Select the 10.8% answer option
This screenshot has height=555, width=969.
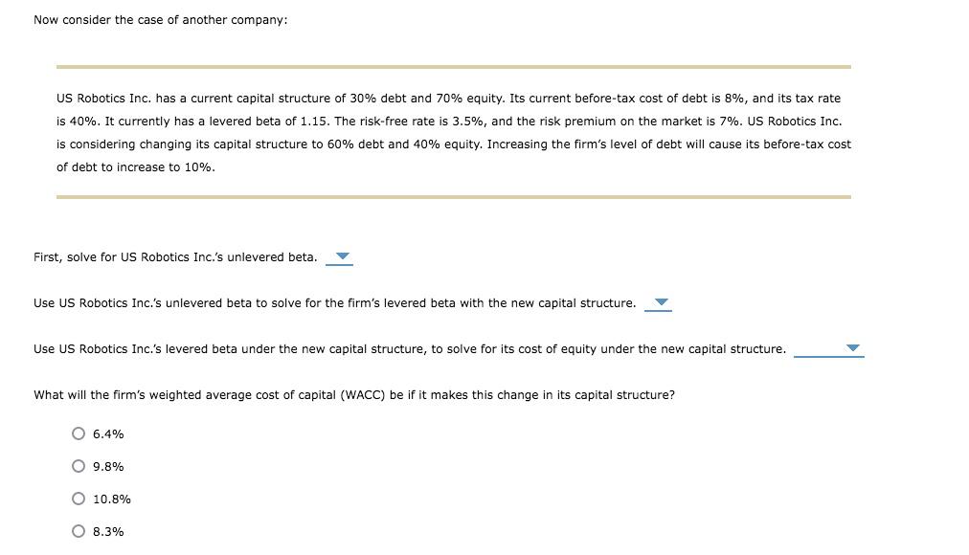(x=79, y=498)
